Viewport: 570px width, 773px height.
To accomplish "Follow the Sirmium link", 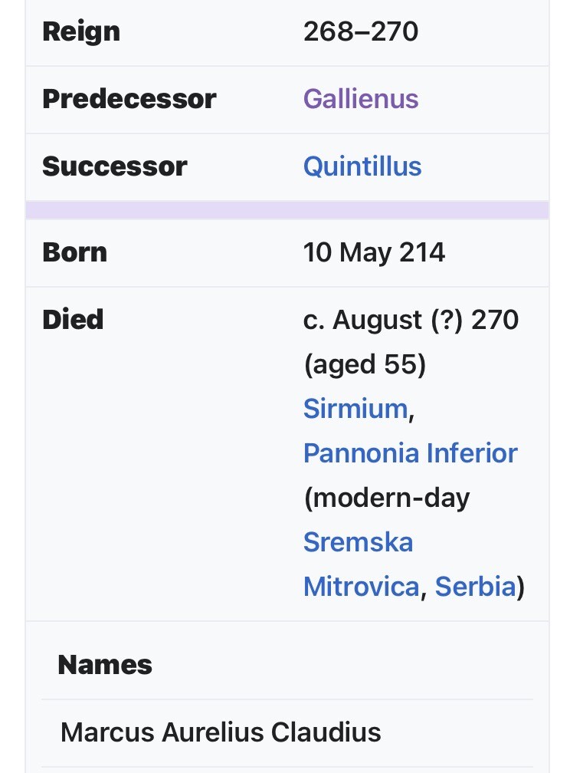I will point(355,409).
